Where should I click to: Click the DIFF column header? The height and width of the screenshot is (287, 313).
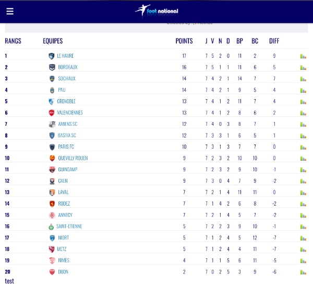[x=274, y=41]
